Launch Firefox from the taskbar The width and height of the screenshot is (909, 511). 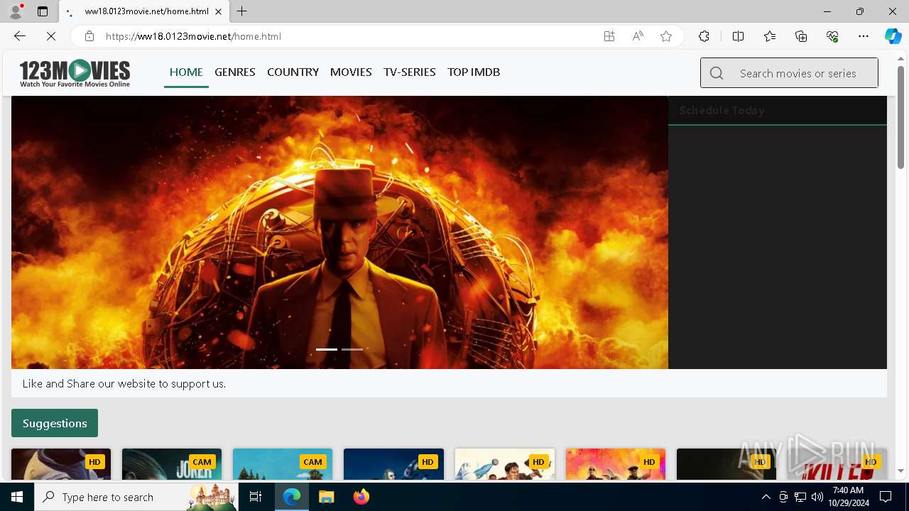coord(361,497)
